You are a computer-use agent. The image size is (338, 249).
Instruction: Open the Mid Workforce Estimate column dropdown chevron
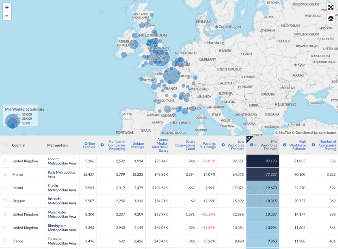tap(256, 145)
